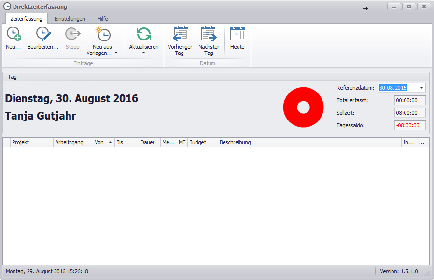Select the Zeiterfassung ribbon tab
The image size is (434, 280).
pyautogui.click(x=27, y=19)
